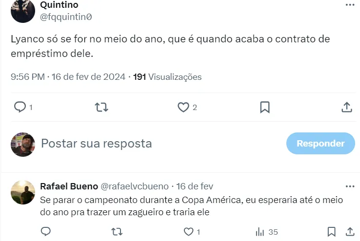Image resolution: width=360 pixels, height=241 pixels.
Task: Like Rafael Bueno's reply
Action: [x=188, y=232]
